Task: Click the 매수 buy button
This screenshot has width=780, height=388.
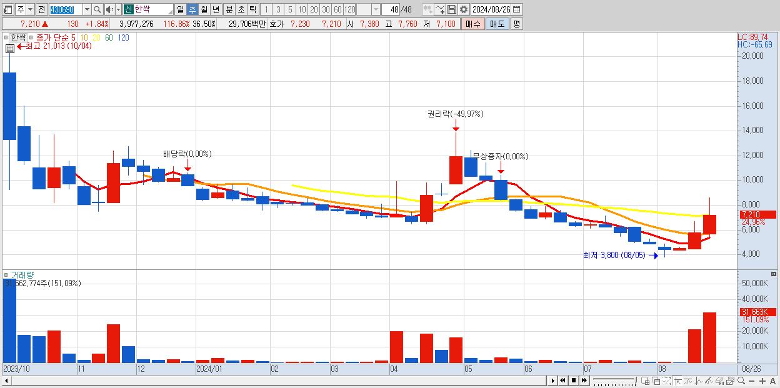Action: (x=473, y=24)
